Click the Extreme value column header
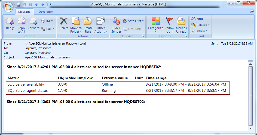The width and height of the screenshot is (257, 135). coord(115,78)
